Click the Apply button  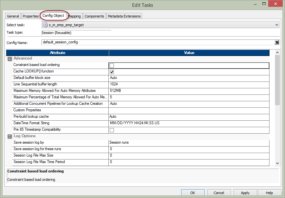coord(245,193)
